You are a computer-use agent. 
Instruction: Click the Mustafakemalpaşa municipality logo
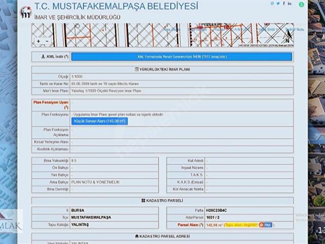(26, 12)
